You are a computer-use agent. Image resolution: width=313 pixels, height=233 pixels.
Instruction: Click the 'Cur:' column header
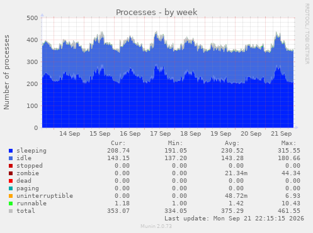(118, 143)
